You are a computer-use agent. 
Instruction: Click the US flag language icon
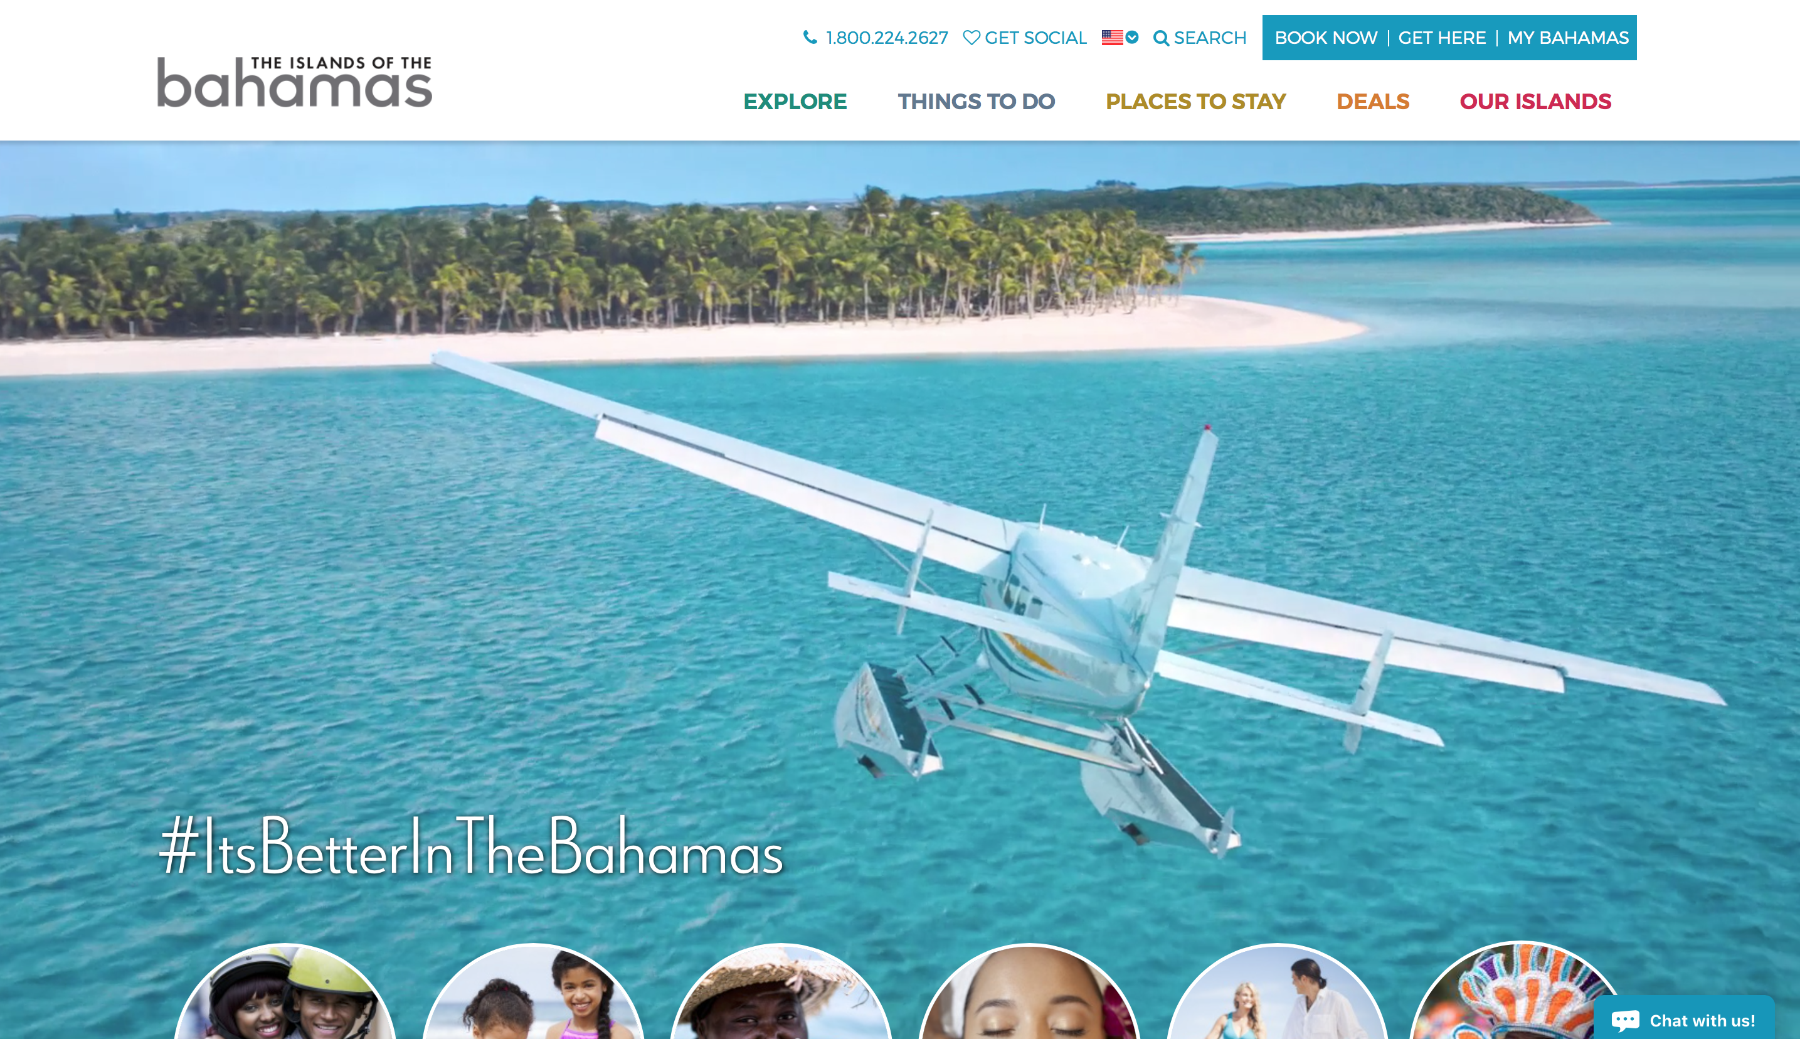pyautogui.click(x=1113, y=37)
